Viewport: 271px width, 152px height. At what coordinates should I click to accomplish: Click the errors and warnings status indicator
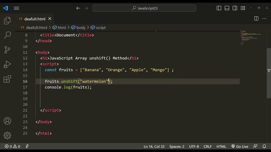point(12,147)
